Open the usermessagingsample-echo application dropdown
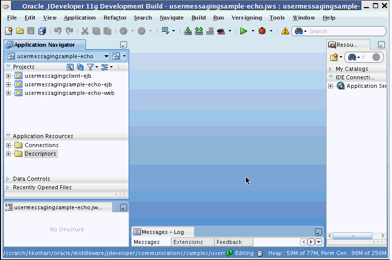Image resolution: width=392 pixels, height=260 pixels. (x=106, y=56)
